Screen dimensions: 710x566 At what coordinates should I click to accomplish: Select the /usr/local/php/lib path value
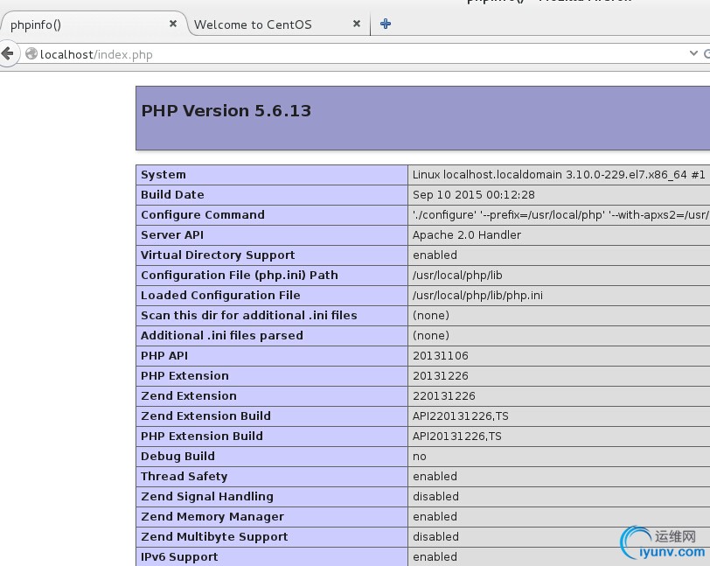[457, 276]
